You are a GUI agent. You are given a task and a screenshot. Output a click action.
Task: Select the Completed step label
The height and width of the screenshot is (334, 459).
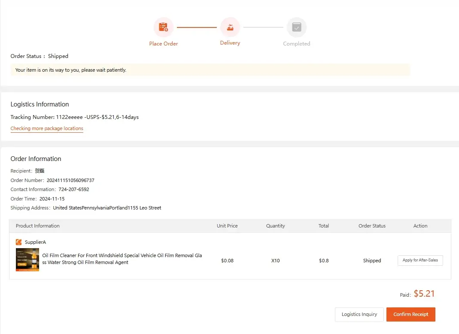coord(296,43)
